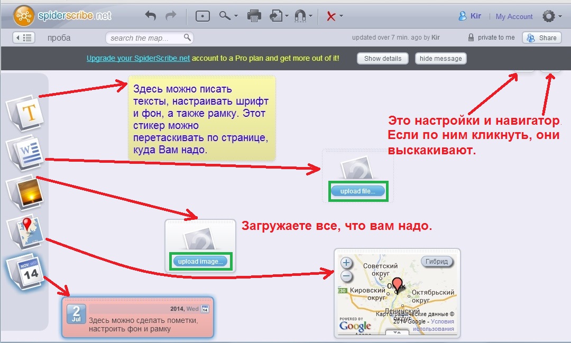The width and height of the screenshot is (571, 343).
Task: Toggle the magnet snapping tool
Action: 300,16
